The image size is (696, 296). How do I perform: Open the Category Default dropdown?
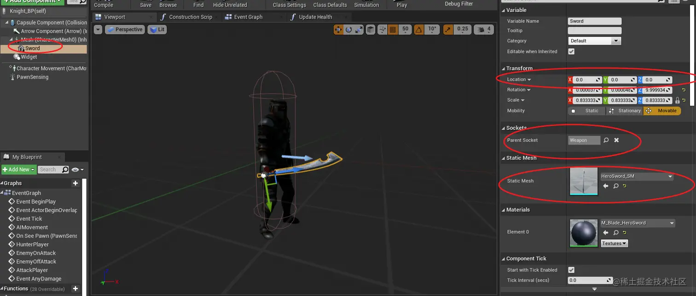[x=595, y=41]
